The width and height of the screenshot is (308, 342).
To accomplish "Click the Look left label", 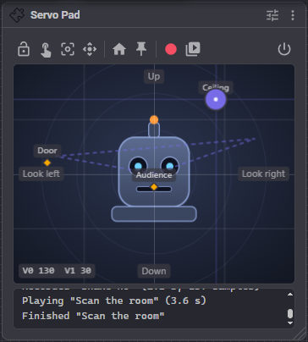I will click(x=41, y=174).
